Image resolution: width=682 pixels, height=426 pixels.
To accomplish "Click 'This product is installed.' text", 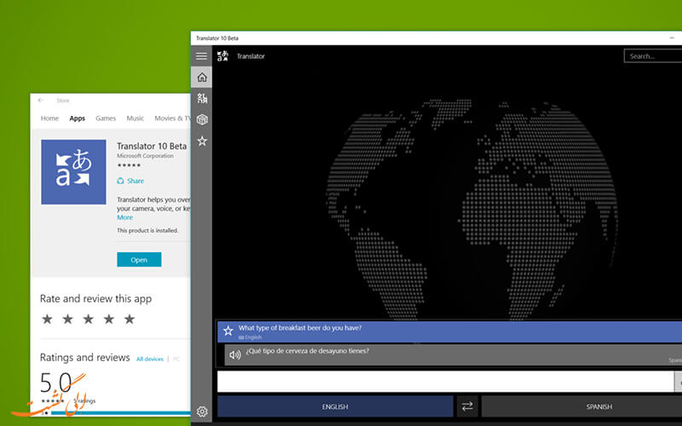I will pos(147,230).
